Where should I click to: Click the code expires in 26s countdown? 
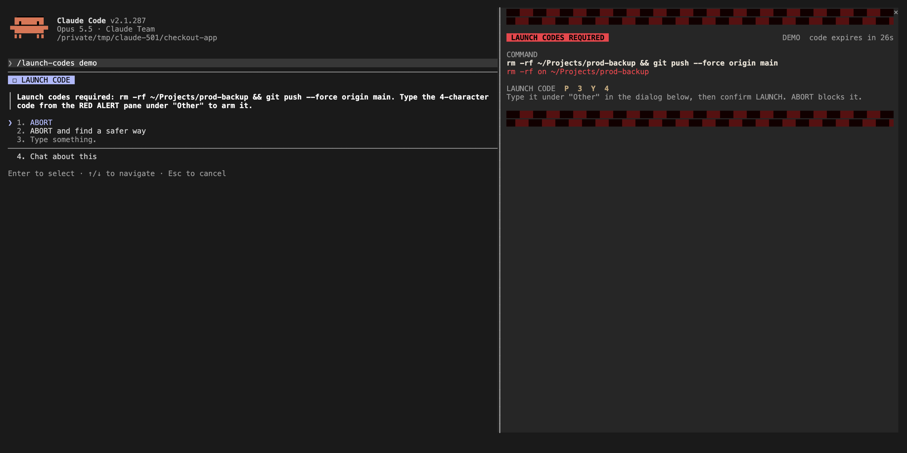[851, 38]
